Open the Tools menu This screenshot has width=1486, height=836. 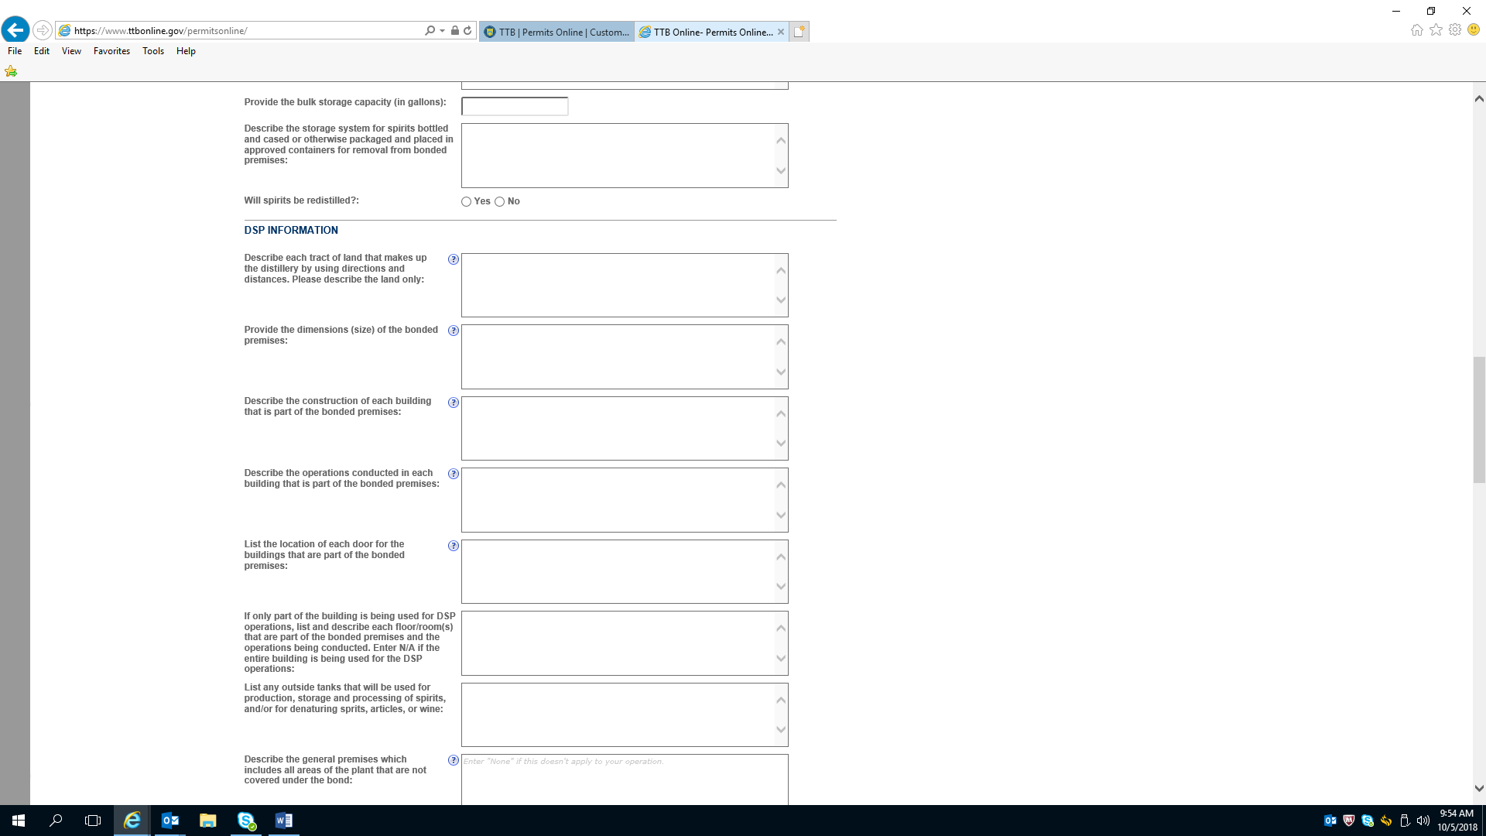pos(152,51)
